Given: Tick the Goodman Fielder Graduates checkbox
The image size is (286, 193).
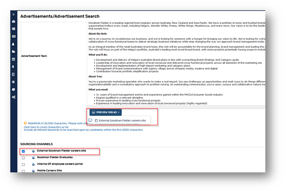Looking at the screenshot, I should coord(24,158).
